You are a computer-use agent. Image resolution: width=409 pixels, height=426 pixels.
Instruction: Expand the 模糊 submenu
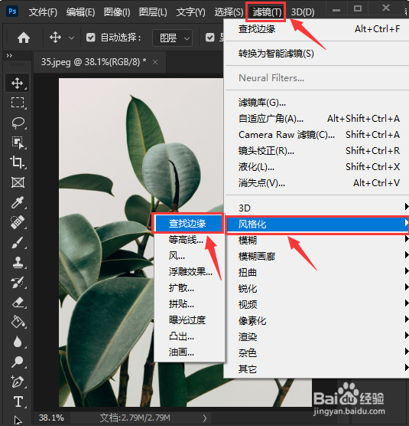(x=316, y=240)
